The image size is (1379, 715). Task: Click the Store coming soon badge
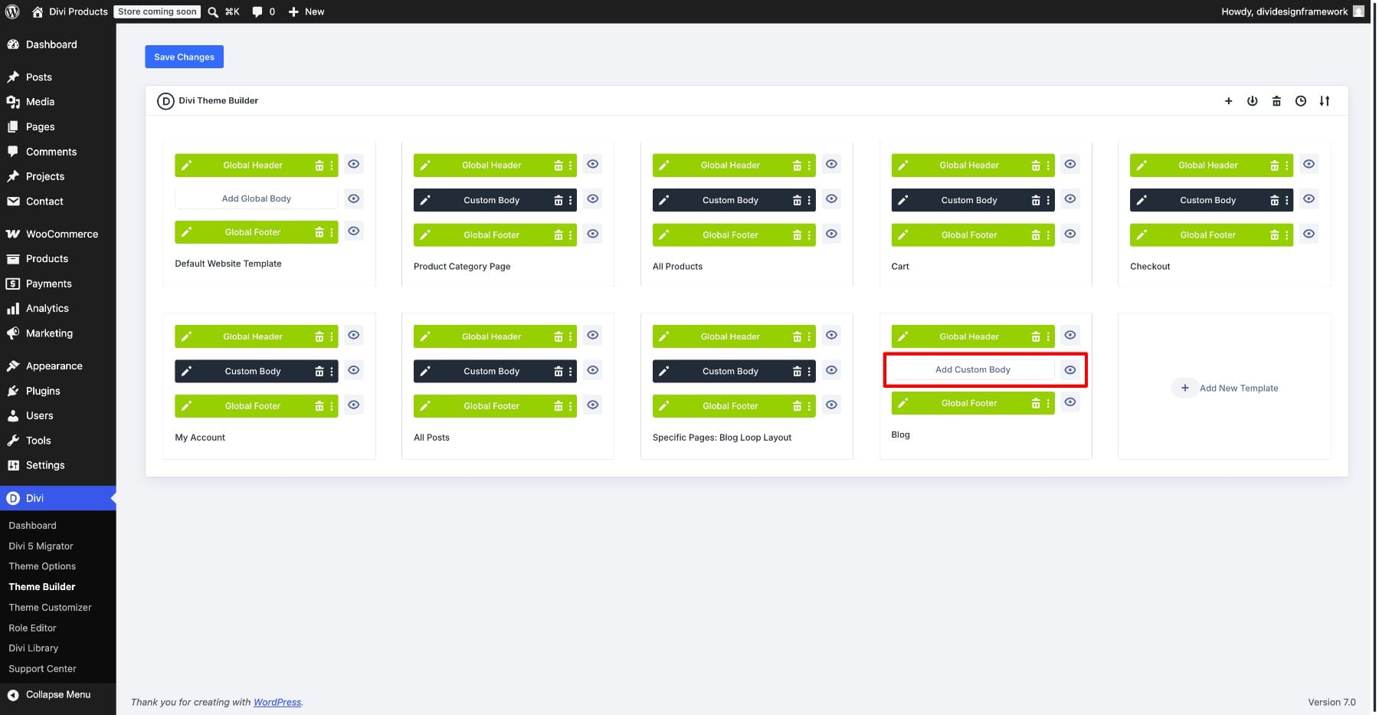pyautogui.click(x=157, y=11)
